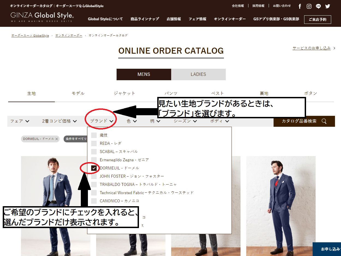The height and width of the screenshot is (256, 341).
Task: Tick the SCABAL - スキャバル checkbox
Action: click(94, 152)
